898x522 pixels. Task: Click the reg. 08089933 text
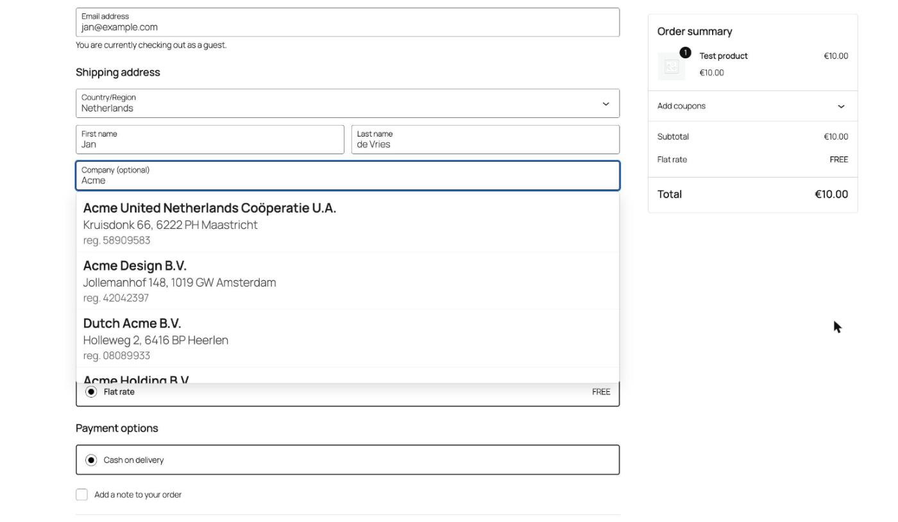pyautogui.click(x=117, y=356)
